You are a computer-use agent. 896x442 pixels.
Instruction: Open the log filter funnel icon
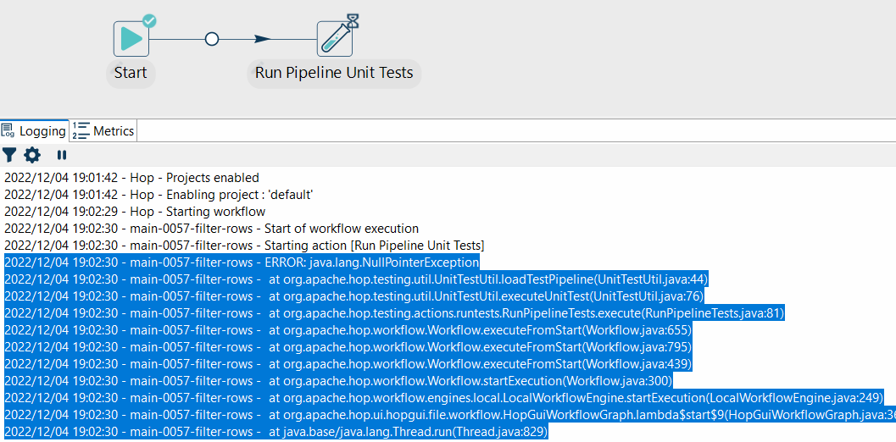(x=9, y=155)
